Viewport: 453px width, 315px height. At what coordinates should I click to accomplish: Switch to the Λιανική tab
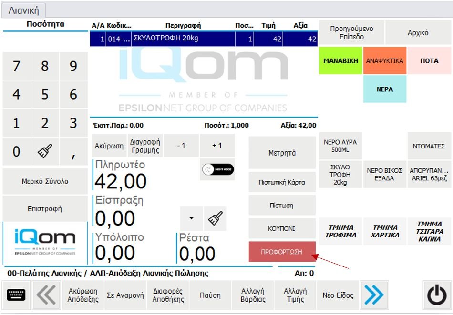click(x=23, y=10)
